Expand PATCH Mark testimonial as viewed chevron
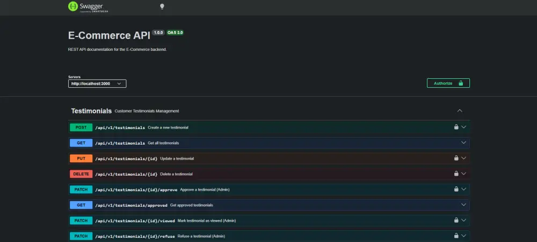This screenshot has height=242, width=537. (x=464, y=220)
